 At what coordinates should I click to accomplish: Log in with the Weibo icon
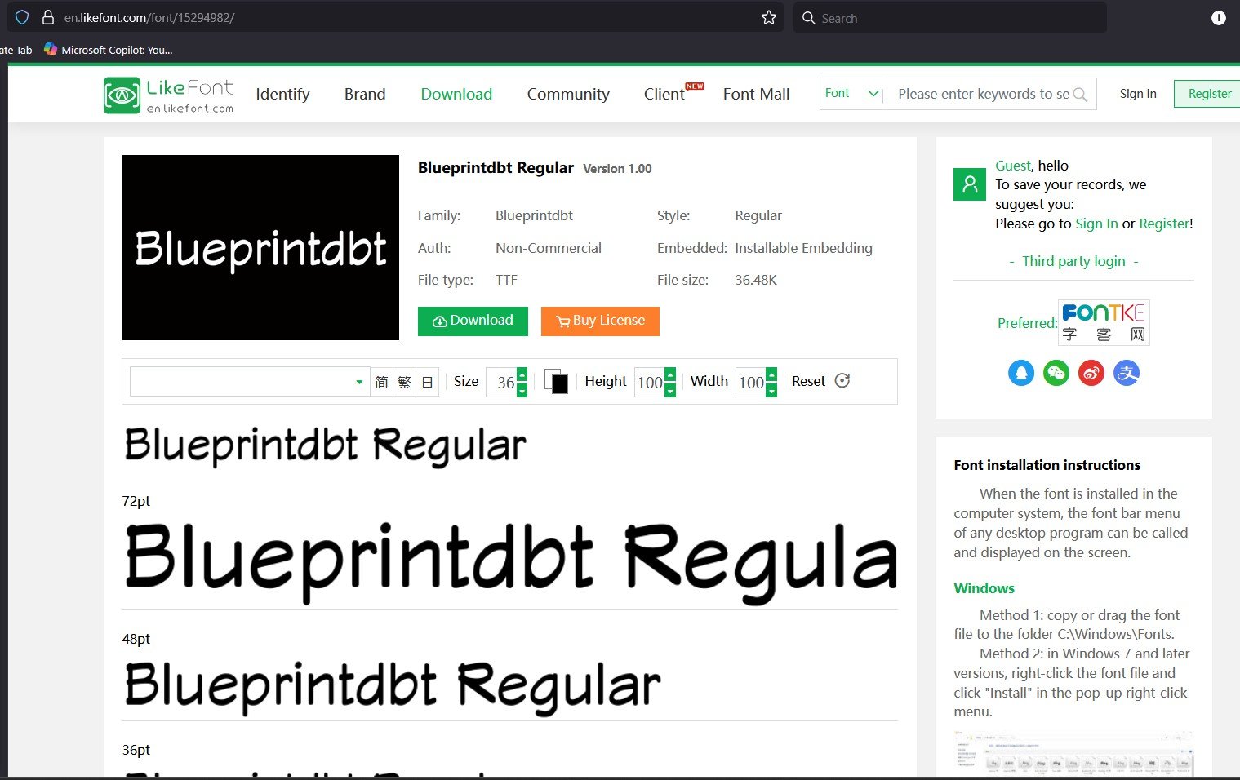point(1091,373)
